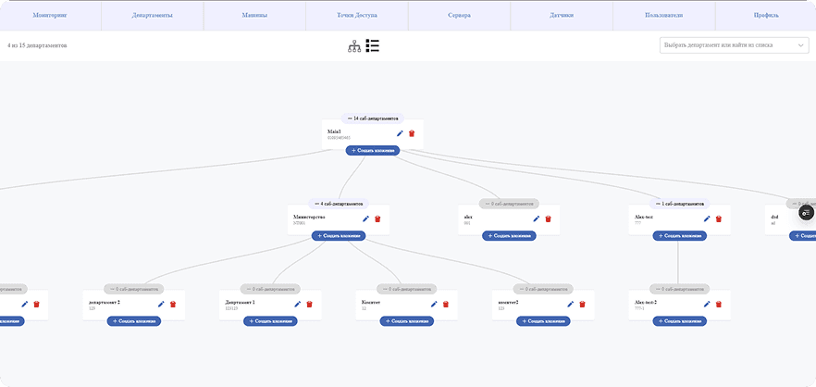
Task: Edit the Alex-test department
Action: tap(707, 218)
